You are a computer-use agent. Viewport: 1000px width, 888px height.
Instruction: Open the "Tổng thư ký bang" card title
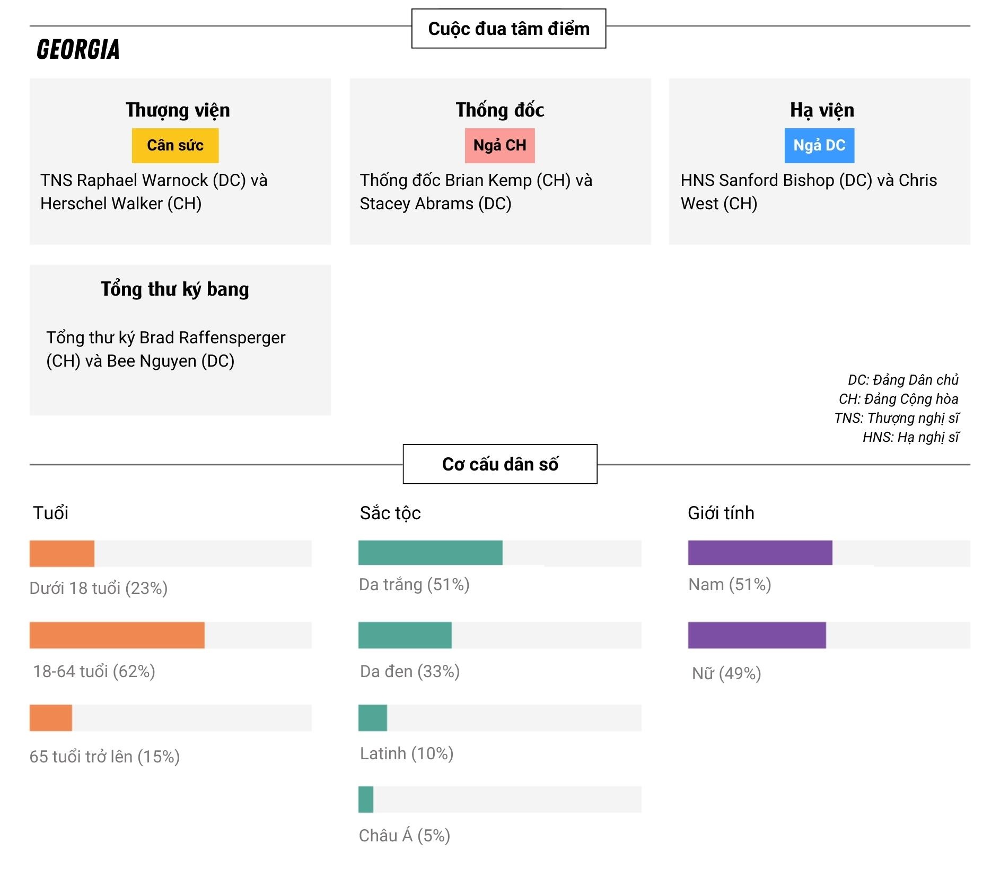(175, 289)
